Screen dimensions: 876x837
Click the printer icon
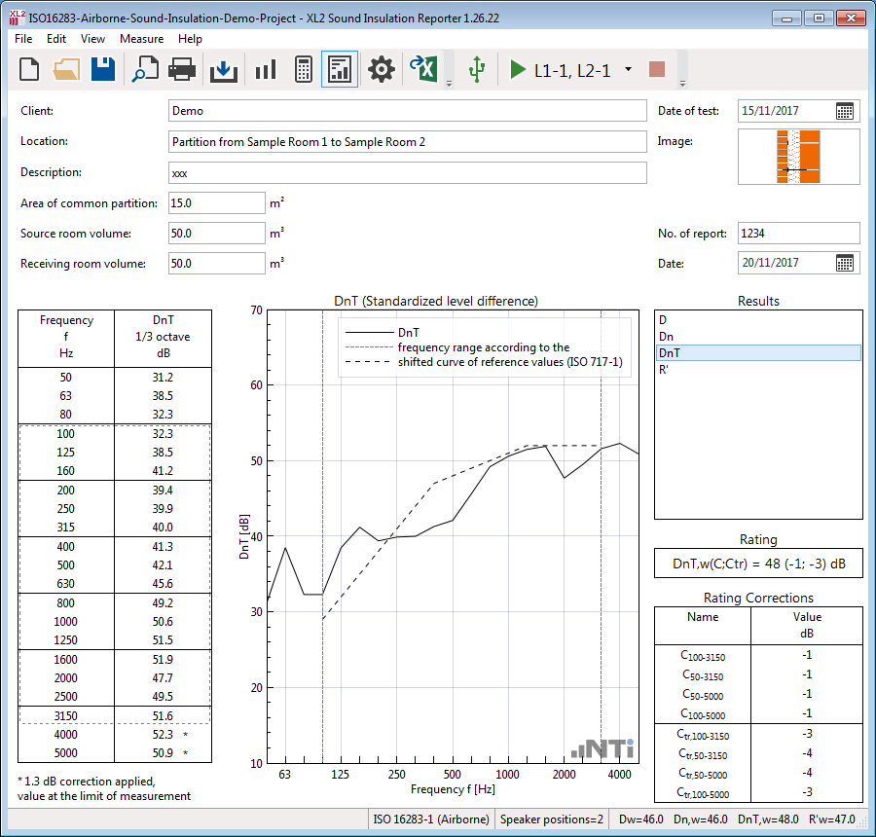(x=183, y=70)
